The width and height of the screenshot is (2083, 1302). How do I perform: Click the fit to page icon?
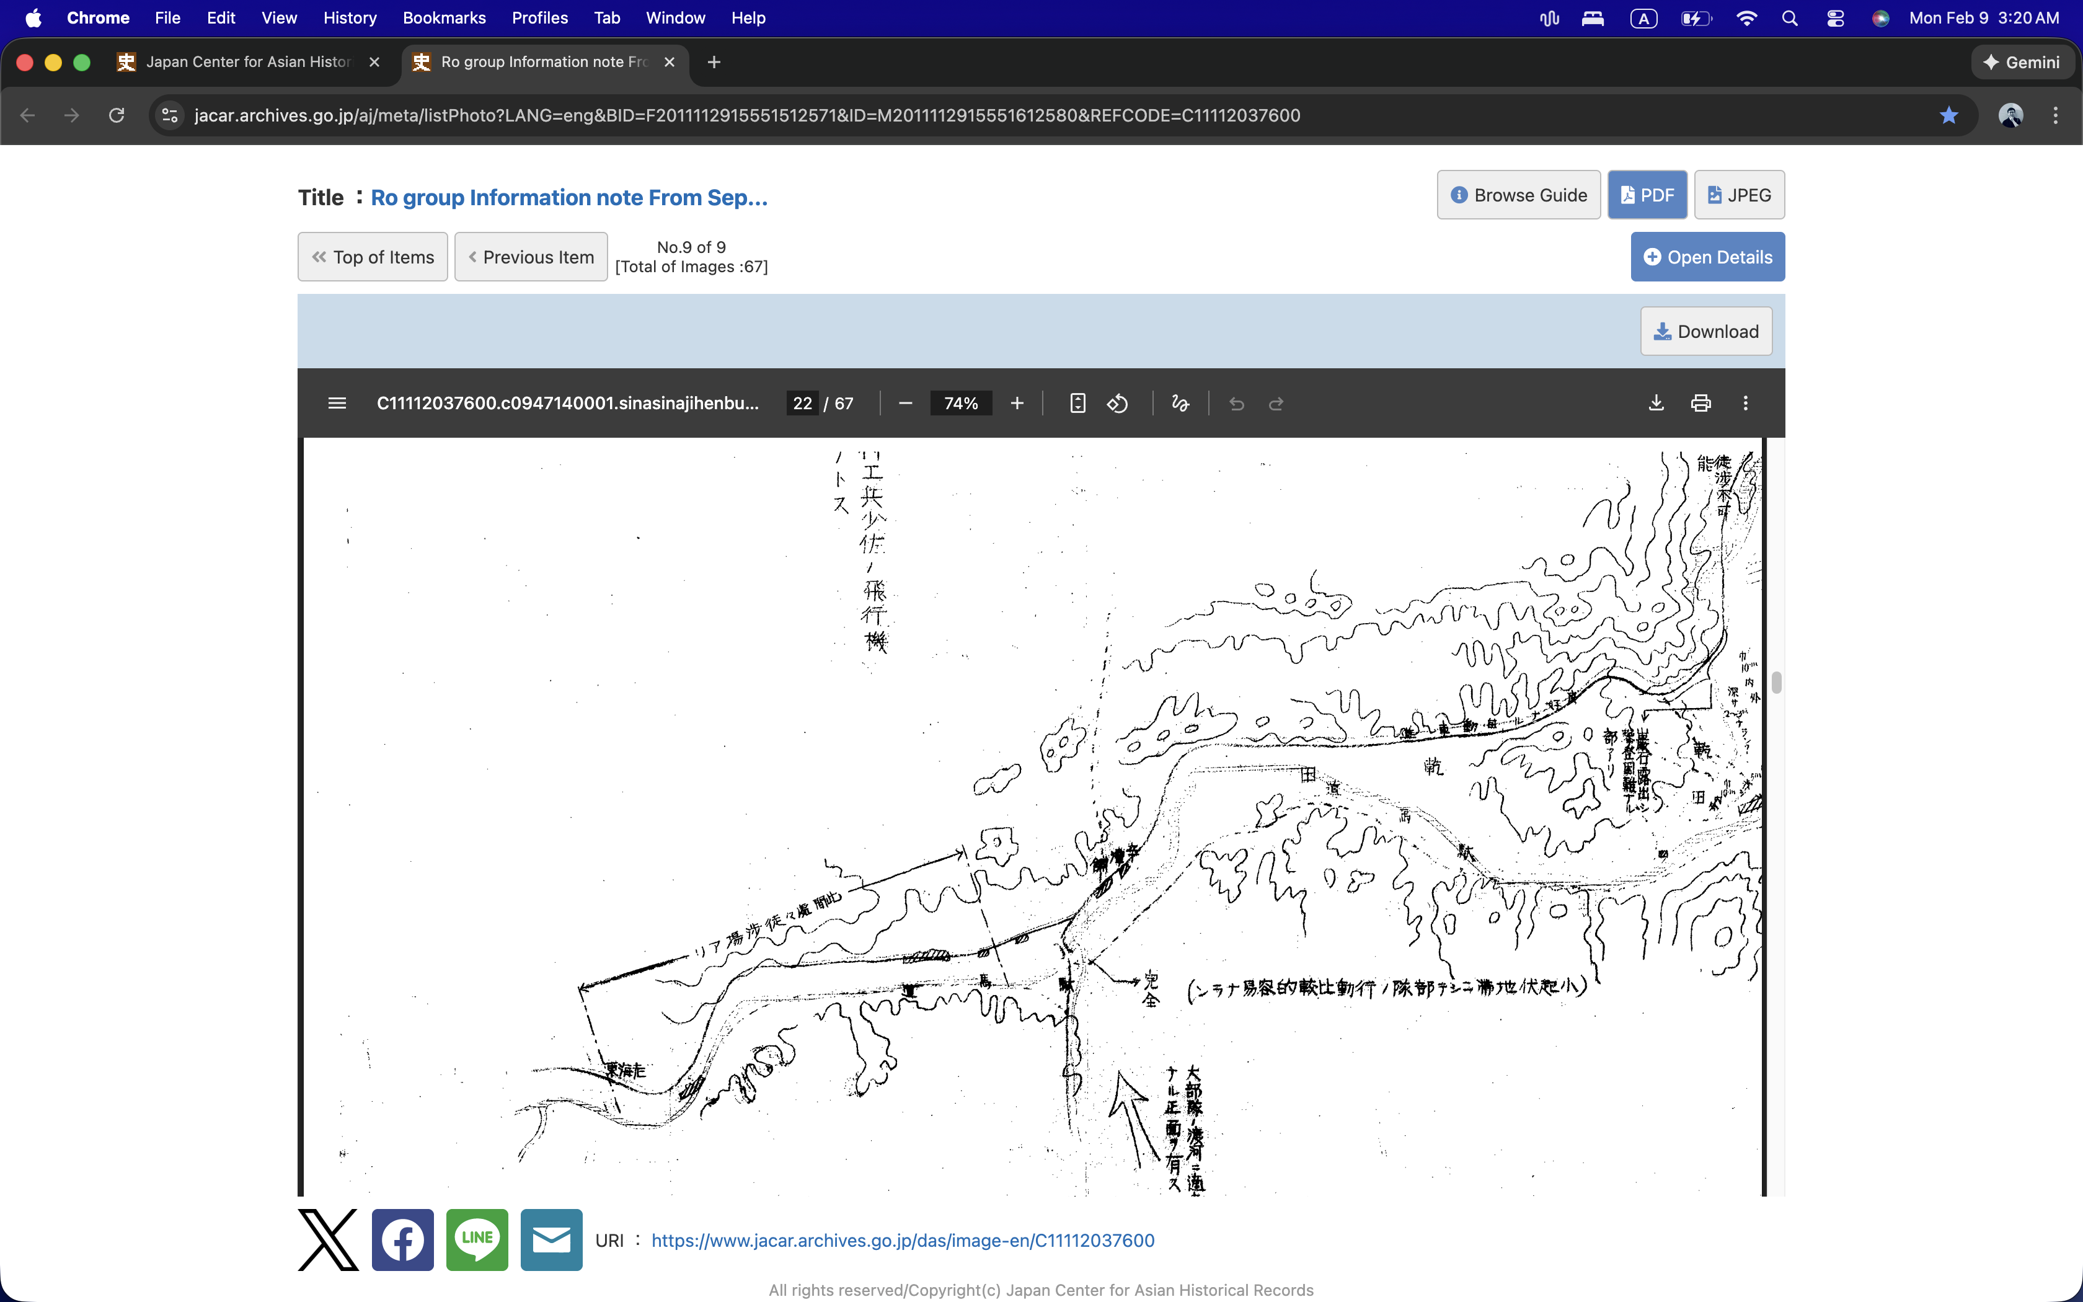pos(1077,403)
